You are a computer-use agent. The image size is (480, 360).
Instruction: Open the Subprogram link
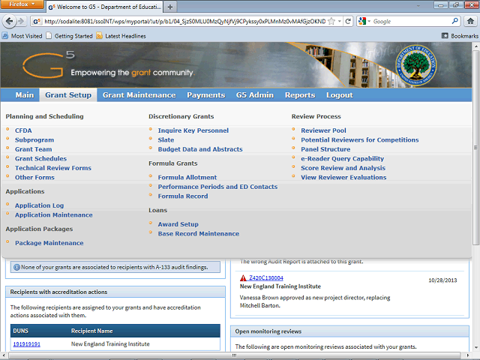[34, 140]
